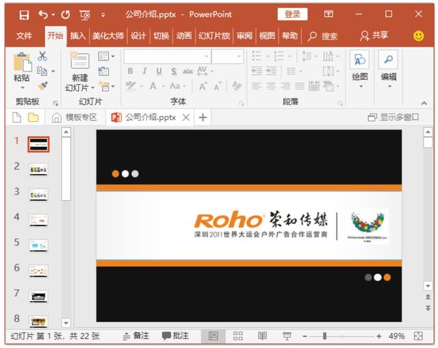Click the Copy icon

(42, 71)
